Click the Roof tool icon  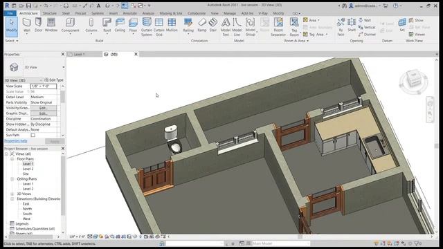107,23
